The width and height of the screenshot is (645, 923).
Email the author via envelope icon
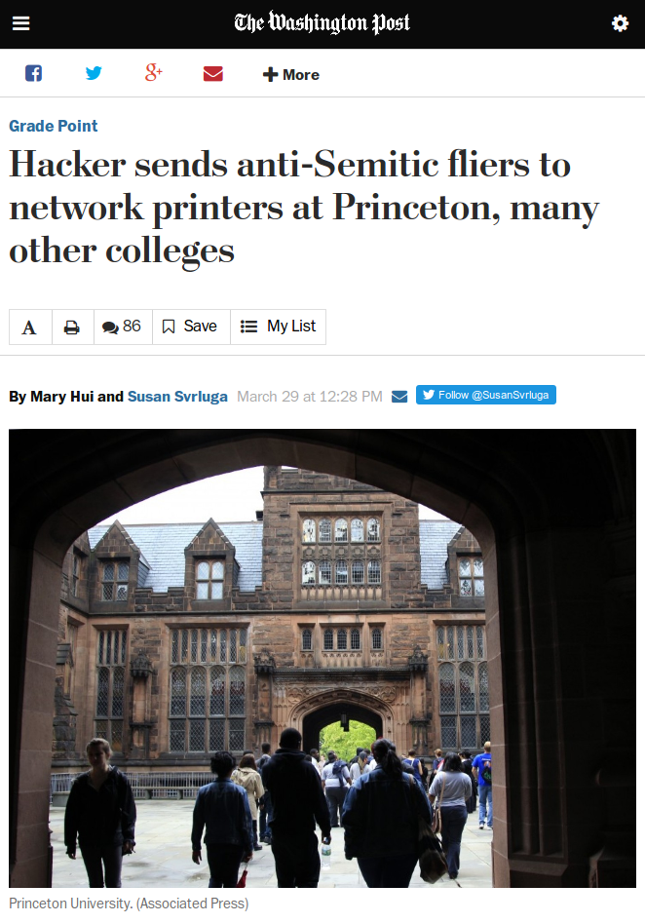(399, 397)
